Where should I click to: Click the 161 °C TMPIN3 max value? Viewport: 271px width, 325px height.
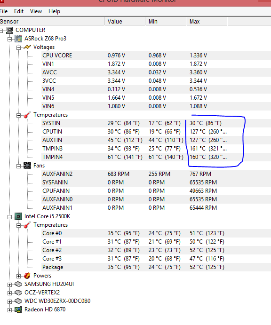208,149
